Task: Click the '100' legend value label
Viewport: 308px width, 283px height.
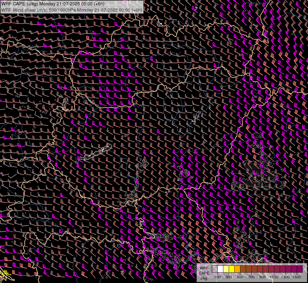Action: (217, 277)
